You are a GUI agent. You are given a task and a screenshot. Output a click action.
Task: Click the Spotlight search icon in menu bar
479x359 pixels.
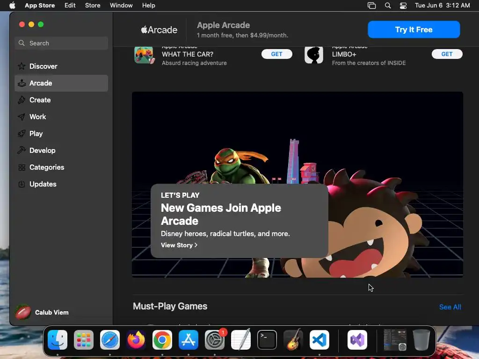(x=388, y=6)
